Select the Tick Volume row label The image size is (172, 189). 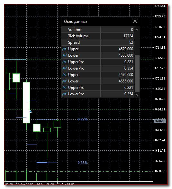78,36
